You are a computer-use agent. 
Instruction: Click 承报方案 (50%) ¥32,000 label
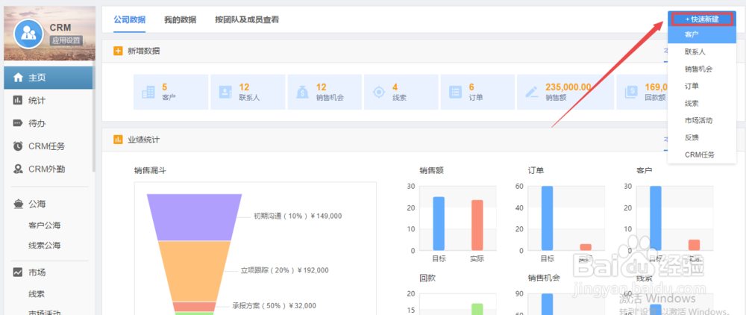[274, 306]
